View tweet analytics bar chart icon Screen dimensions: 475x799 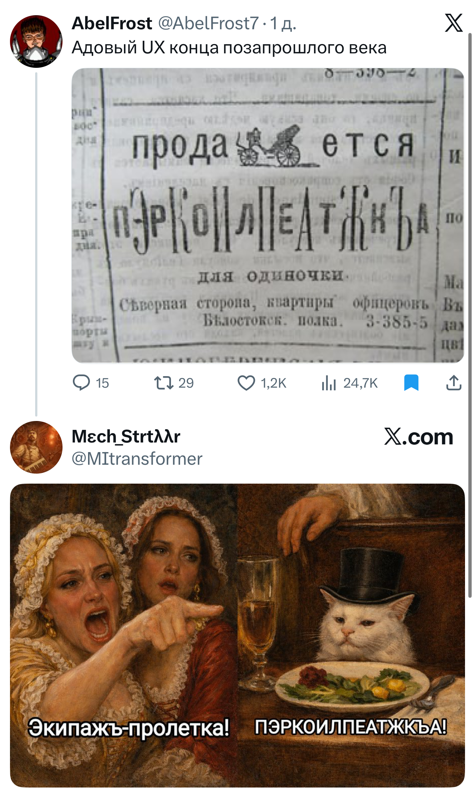coord(329,383)
